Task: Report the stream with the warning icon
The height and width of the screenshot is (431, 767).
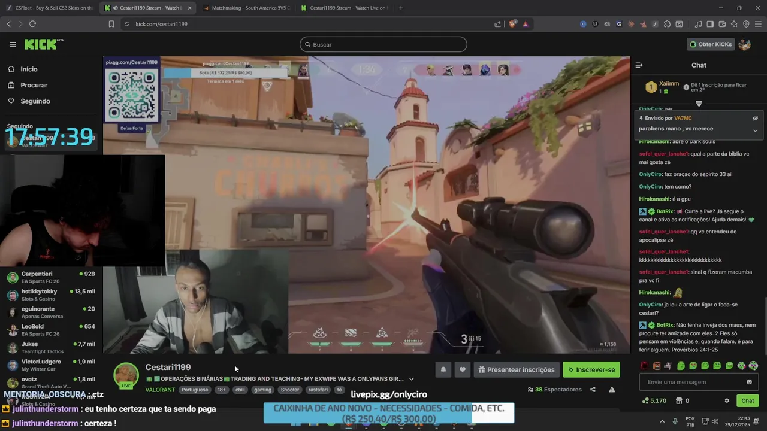Action: [612, 390]
